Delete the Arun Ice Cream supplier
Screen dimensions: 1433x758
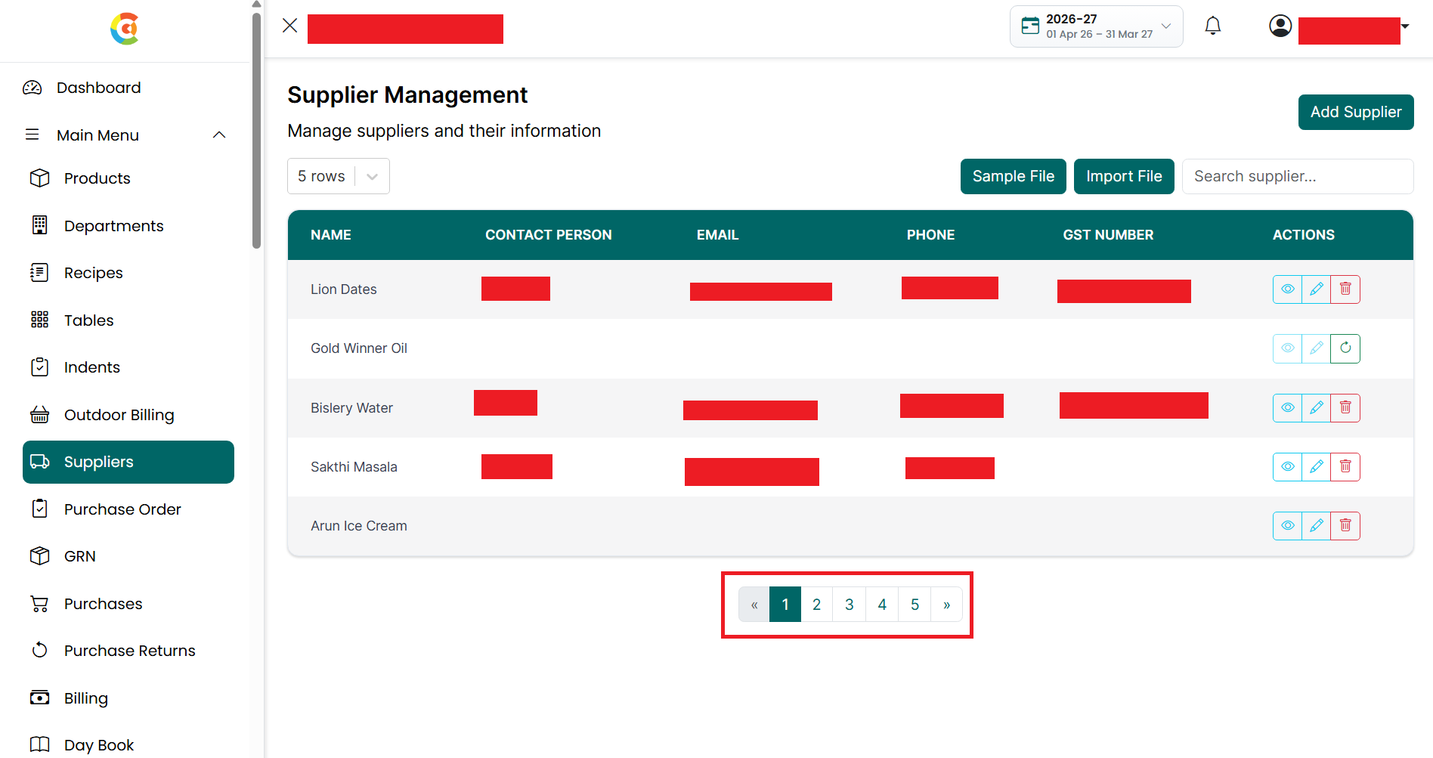pyautogui.click(x=1345, y=526)
